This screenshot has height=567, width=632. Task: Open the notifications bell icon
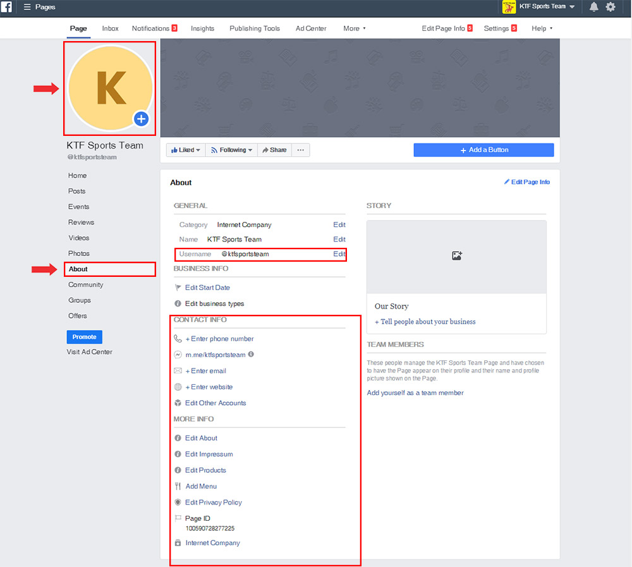tap(593, 7)
